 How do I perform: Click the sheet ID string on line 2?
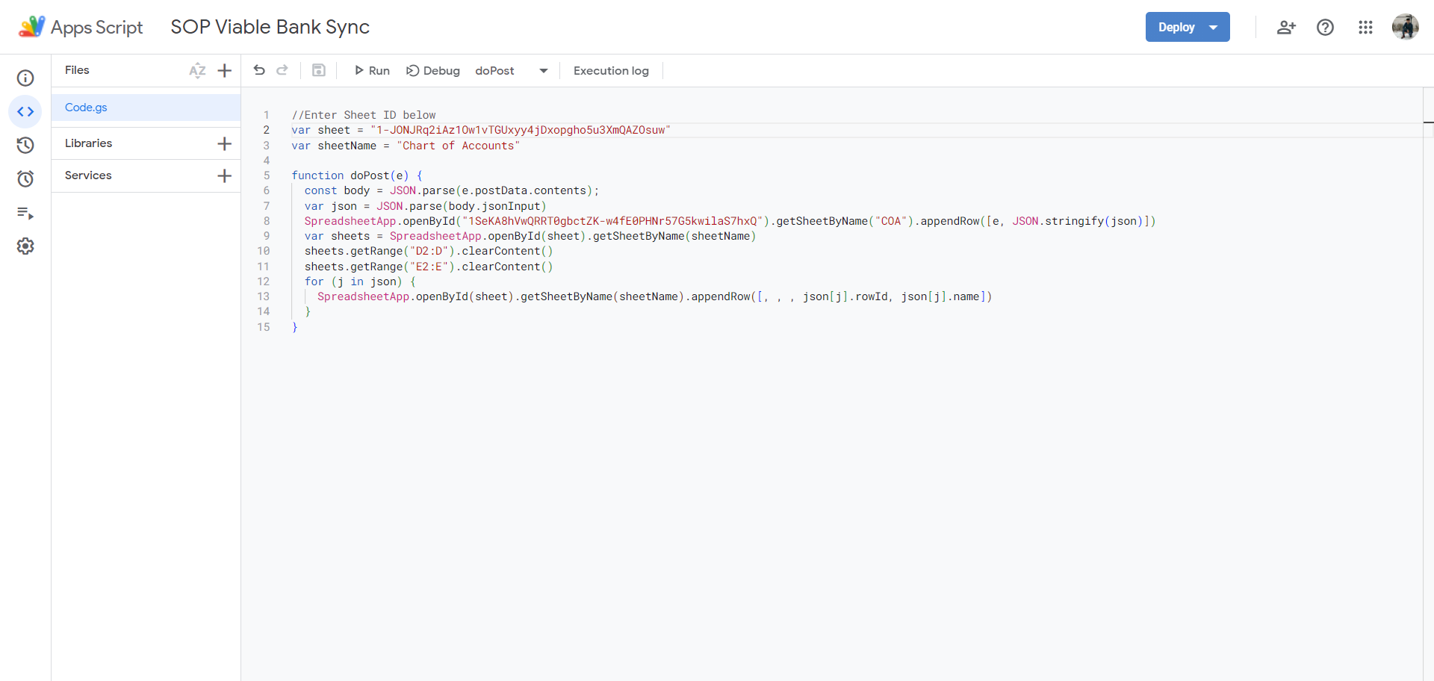point(521,130)
